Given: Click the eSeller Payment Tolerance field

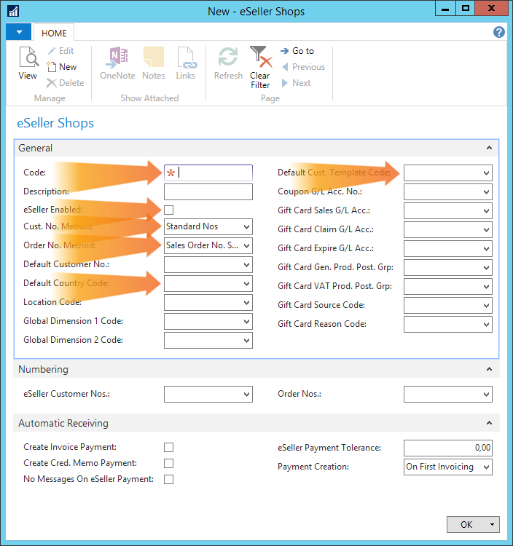Looking at the screenshot, I should (448, 448).
